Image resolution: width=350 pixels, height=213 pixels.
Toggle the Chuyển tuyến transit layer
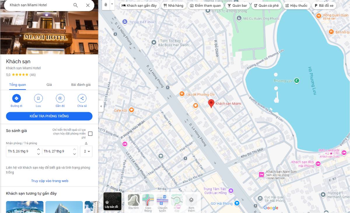point(162,203)
